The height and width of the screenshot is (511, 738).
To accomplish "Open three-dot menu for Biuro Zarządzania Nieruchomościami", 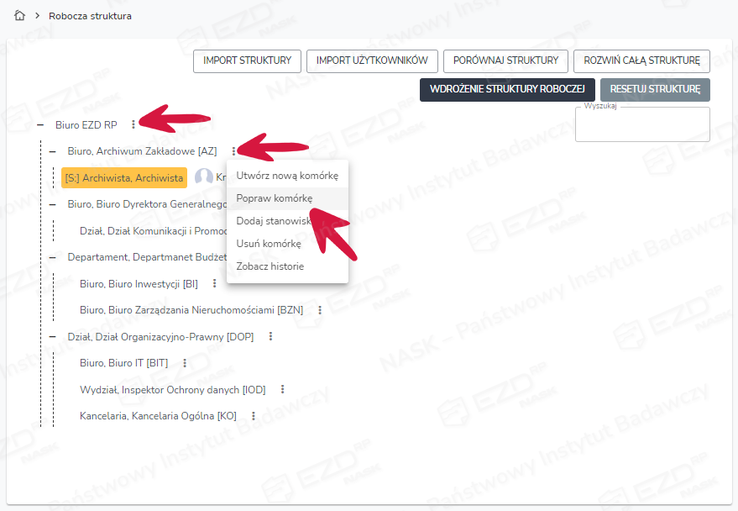I will point(319,310).
